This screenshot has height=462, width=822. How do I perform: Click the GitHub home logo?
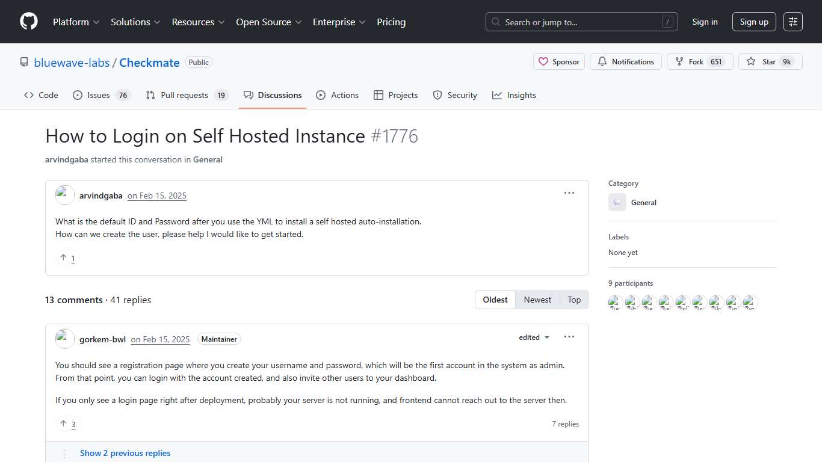tap(28, 22)
